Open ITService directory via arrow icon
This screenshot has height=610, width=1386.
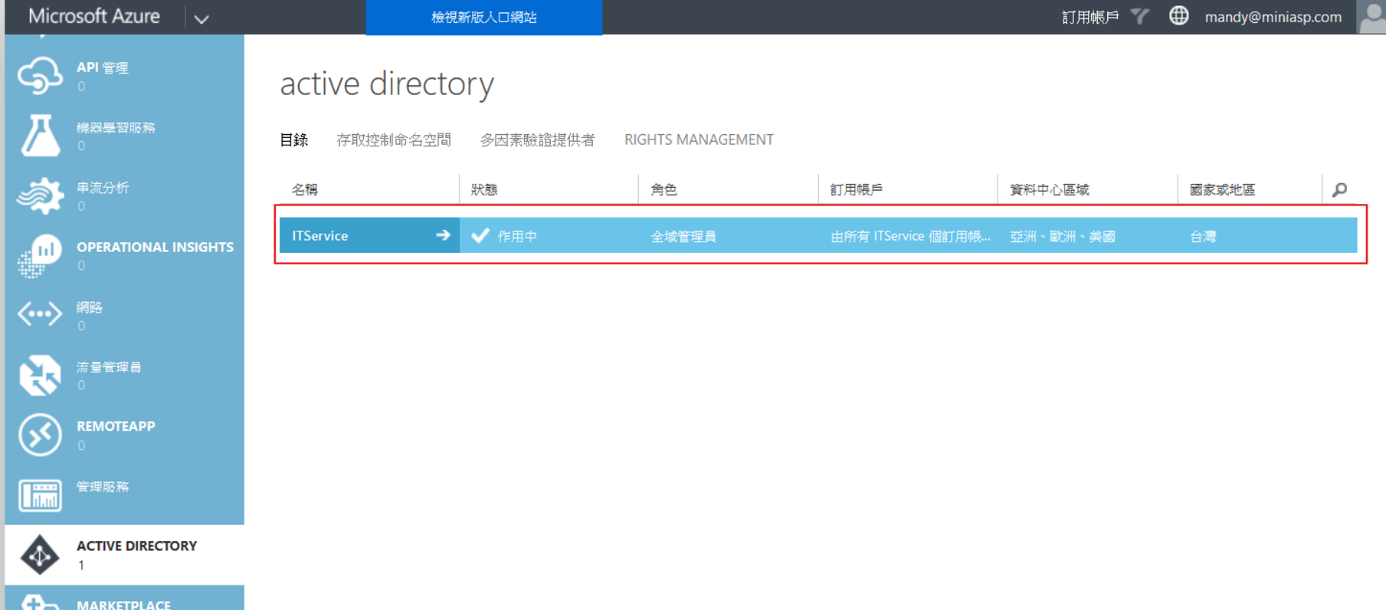pos(443,235)
